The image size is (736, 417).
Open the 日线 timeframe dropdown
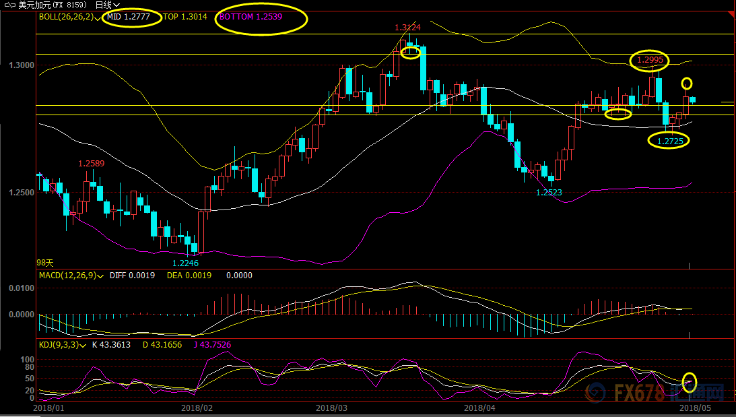107,5
